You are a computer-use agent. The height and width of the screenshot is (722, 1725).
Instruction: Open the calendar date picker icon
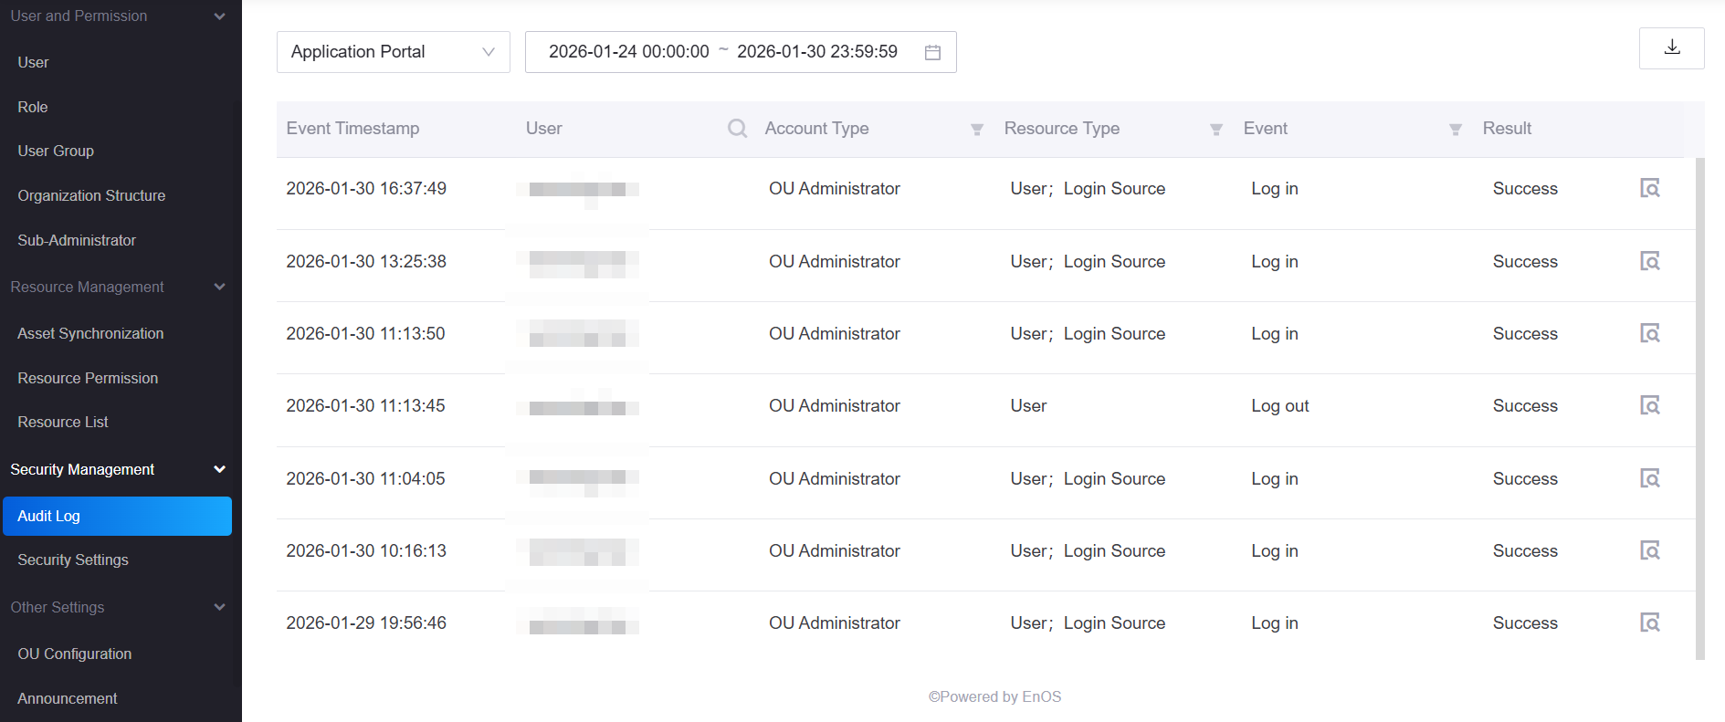tap(932, 52)
